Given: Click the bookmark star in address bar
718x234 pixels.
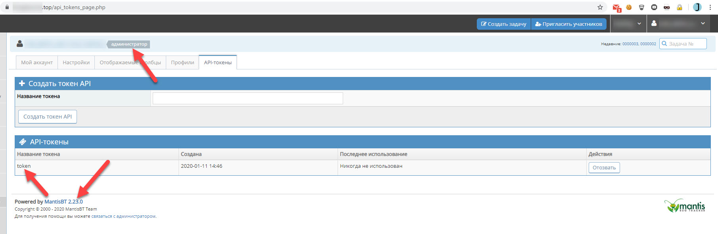Looking at the screenshot, I should click(600, 7).
